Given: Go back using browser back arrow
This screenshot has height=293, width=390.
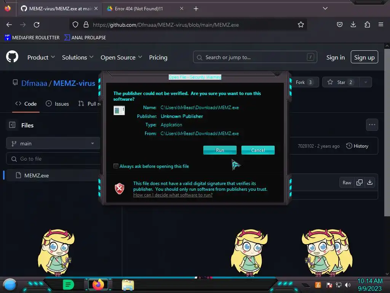Looking at the screenshot, I should [9, 25].
